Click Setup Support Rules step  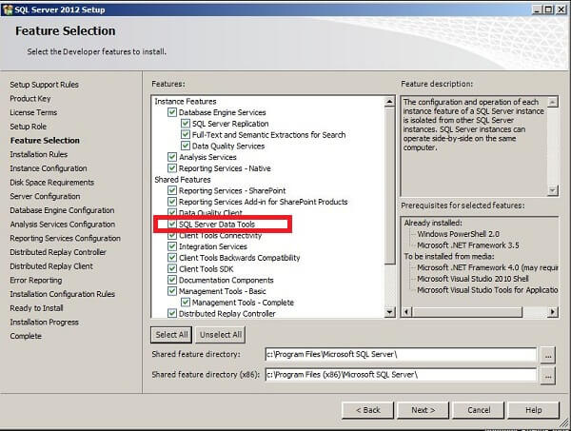coord(44,85)
